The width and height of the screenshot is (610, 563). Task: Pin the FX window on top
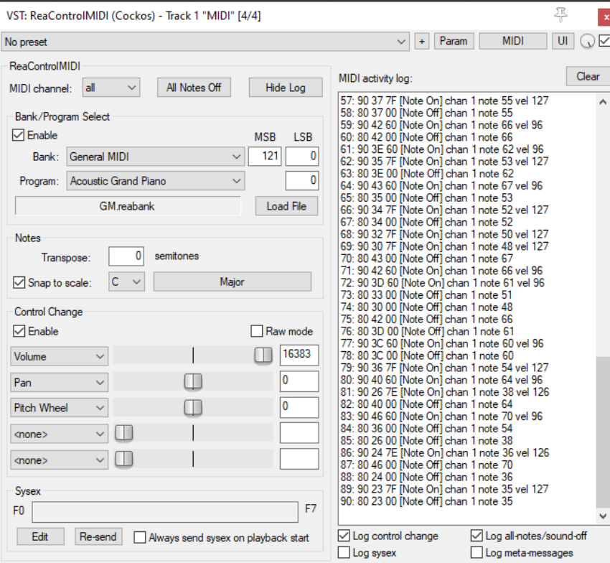tap(560, 15)
